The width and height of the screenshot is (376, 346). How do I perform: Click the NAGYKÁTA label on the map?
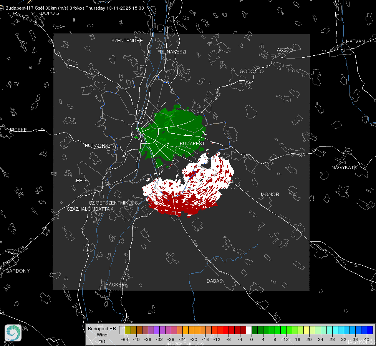click(344, 168)
